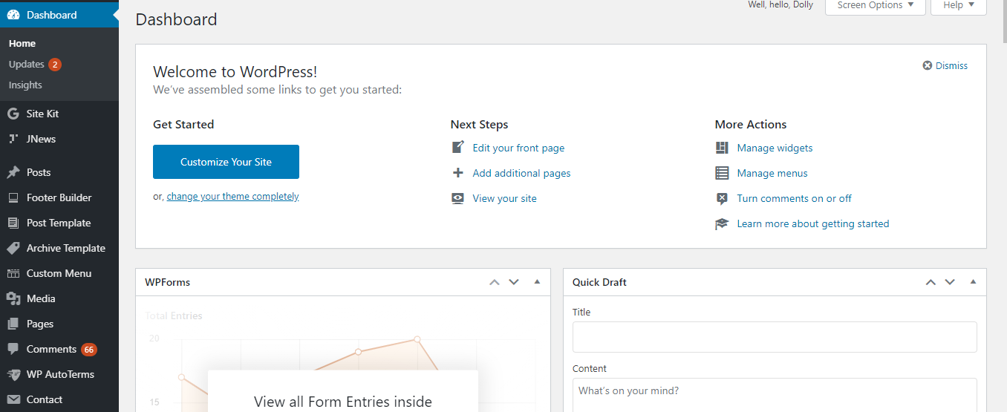This screenshot has width=1007, height=412.
Task: Dismiss the Welcome to WordPress panel
Action: 945,65
